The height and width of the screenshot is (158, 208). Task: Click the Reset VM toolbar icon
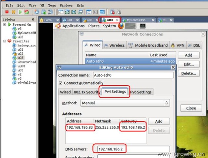pyautogui.click(x=26, y=12)
